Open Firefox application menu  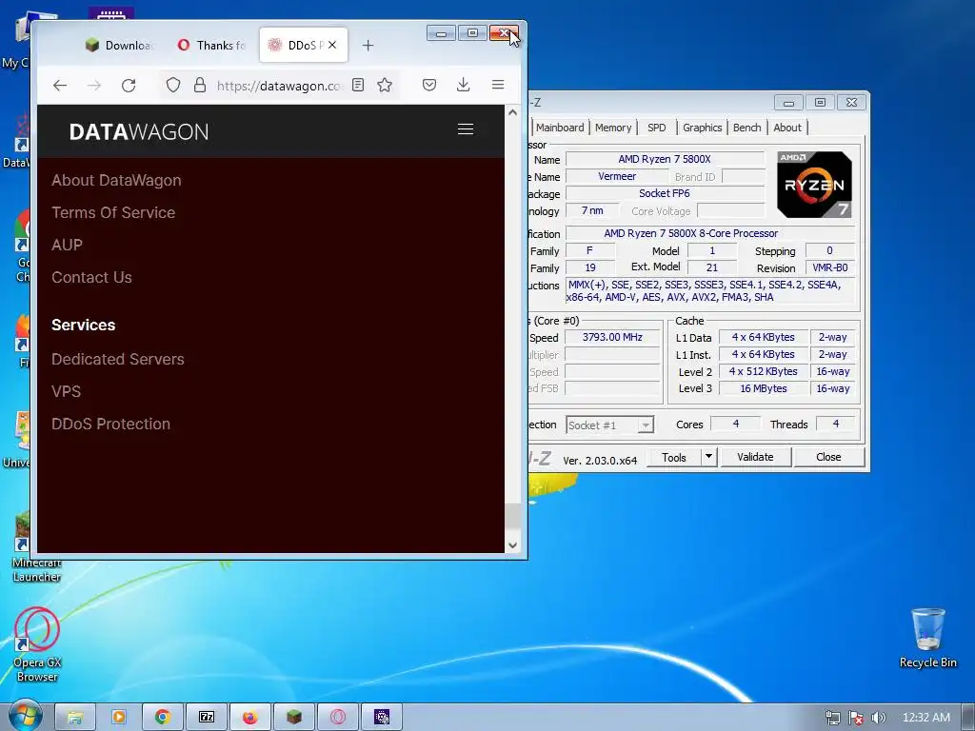[498, 85]
